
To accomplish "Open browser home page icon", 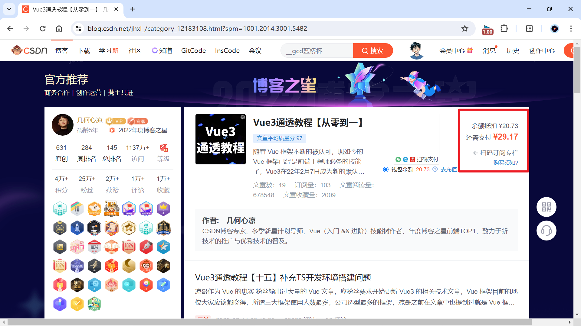I will (59, 28).
